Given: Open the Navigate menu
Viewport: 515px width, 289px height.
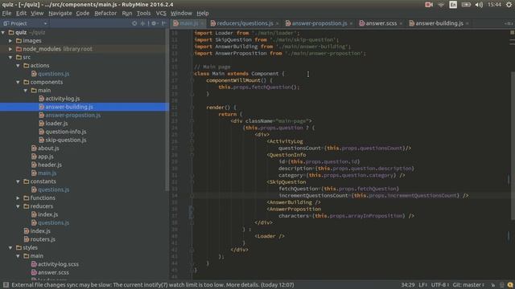Looking at the screenshot, I should pyautogui.click(x=60, y=13).
